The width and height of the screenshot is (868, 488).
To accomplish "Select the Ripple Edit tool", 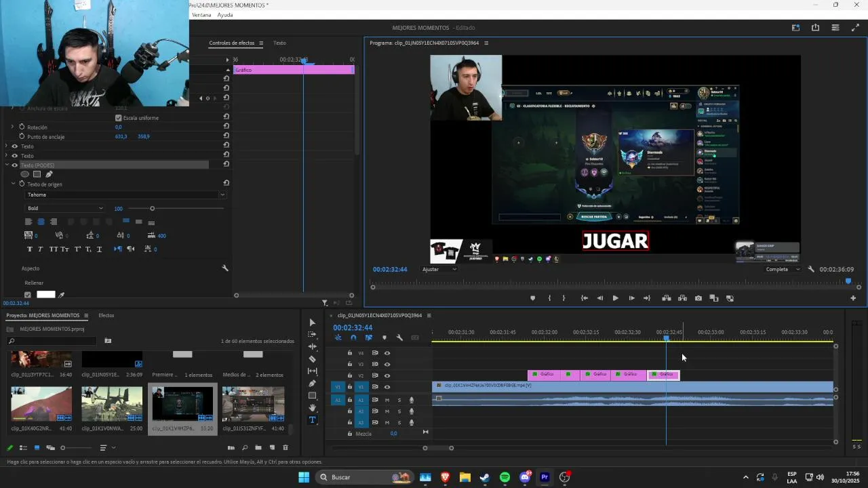I will click(312, 347).
